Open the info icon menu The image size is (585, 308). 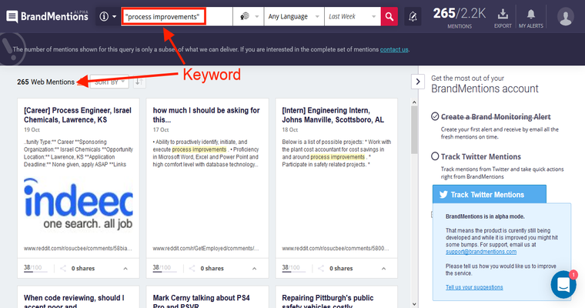click(108, 16)
